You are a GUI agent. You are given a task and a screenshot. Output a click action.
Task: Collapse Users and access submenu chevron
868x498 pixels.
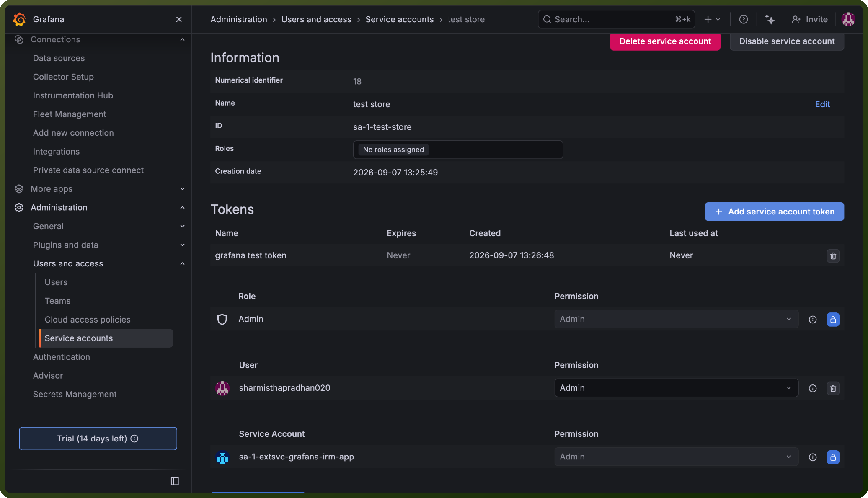click(x=182, y=263)
